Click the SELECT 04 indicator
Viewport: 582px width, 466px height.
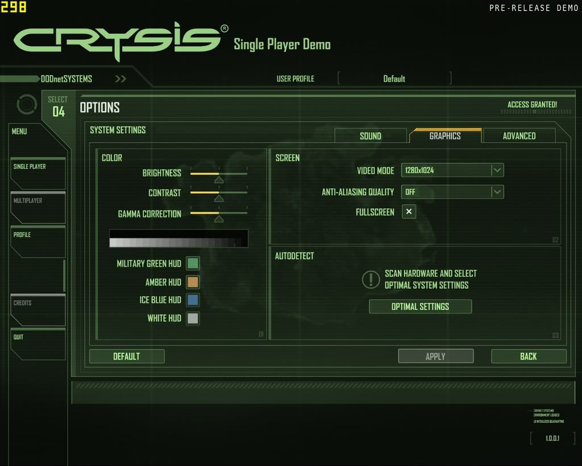point(58,106)
